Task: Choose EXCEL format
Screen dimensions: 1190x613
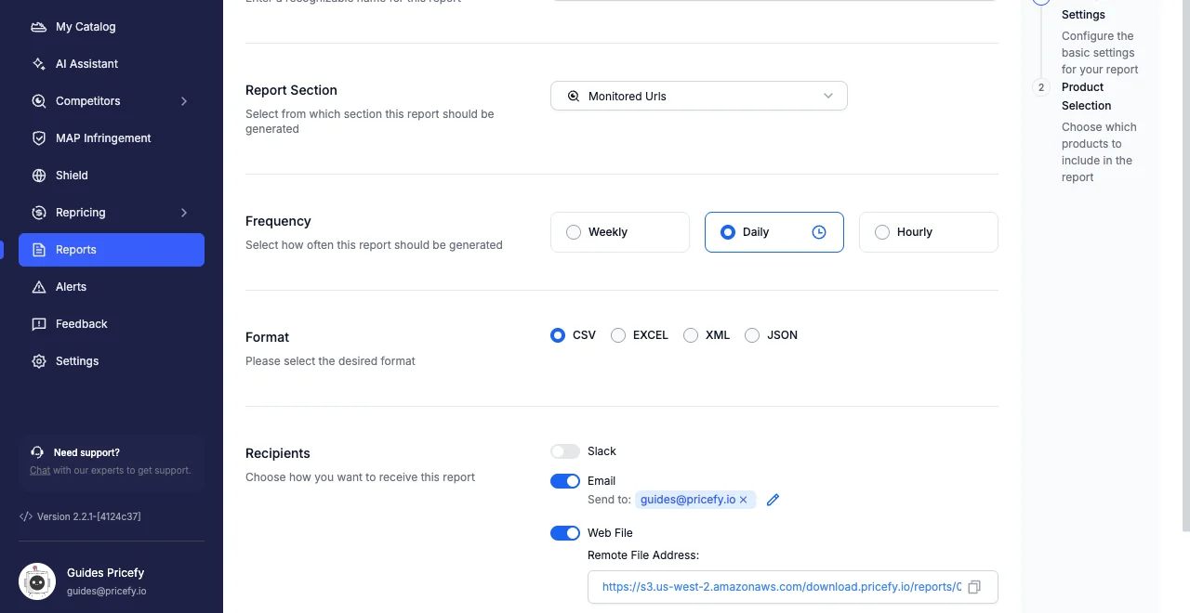Action: (618, 335)
